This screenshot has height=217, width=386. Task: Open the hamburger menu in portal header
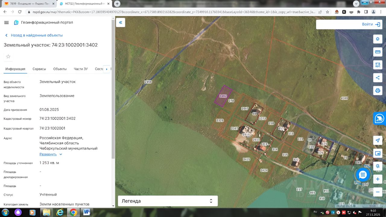(x=6, y=23)
